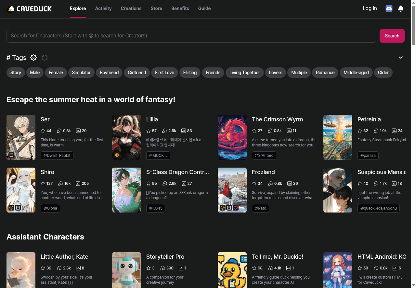This screenshot has width=416, height=288.
Task: Click the character search input field
Action: (191, 36)
